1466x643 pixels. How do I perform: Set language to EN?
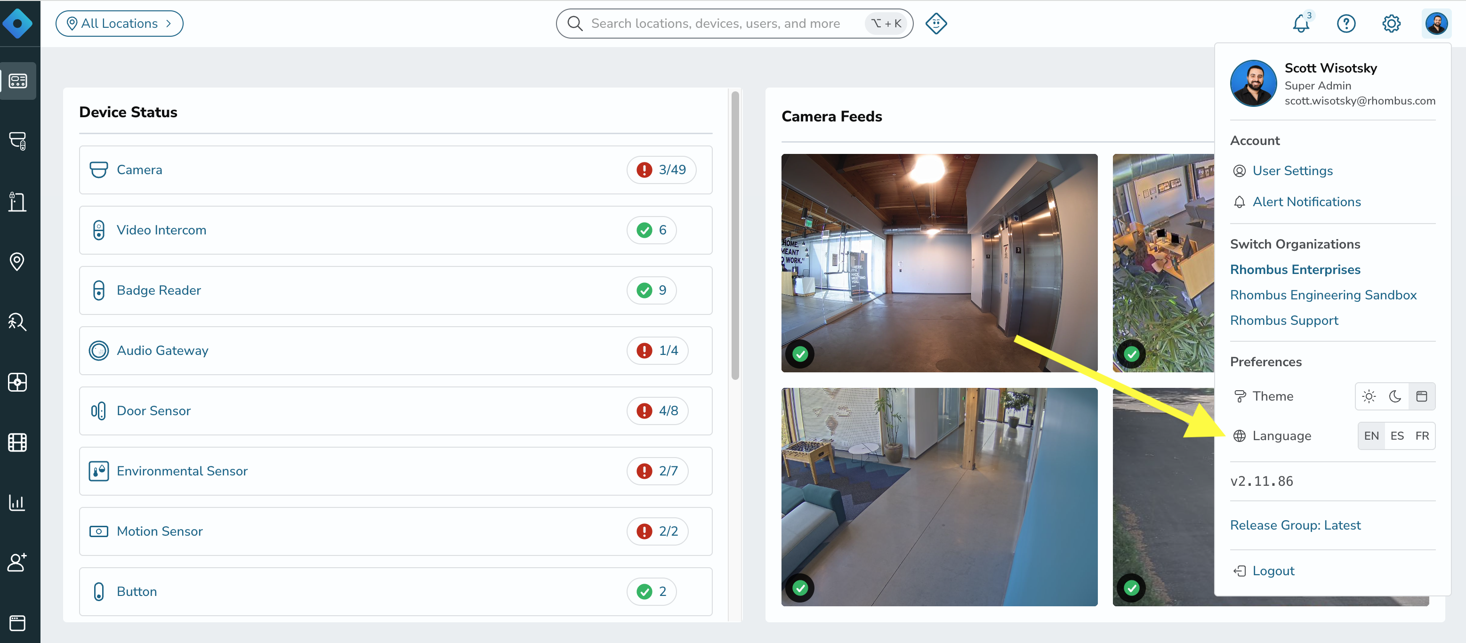(x=1371, y=436)
